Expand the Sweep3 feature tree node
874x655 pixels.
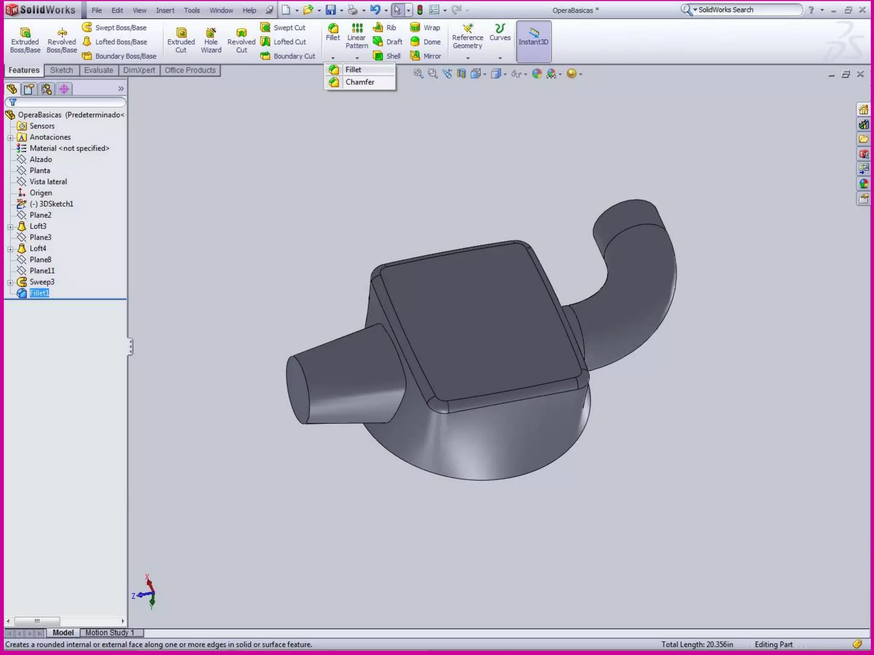(x=10, y=282)
